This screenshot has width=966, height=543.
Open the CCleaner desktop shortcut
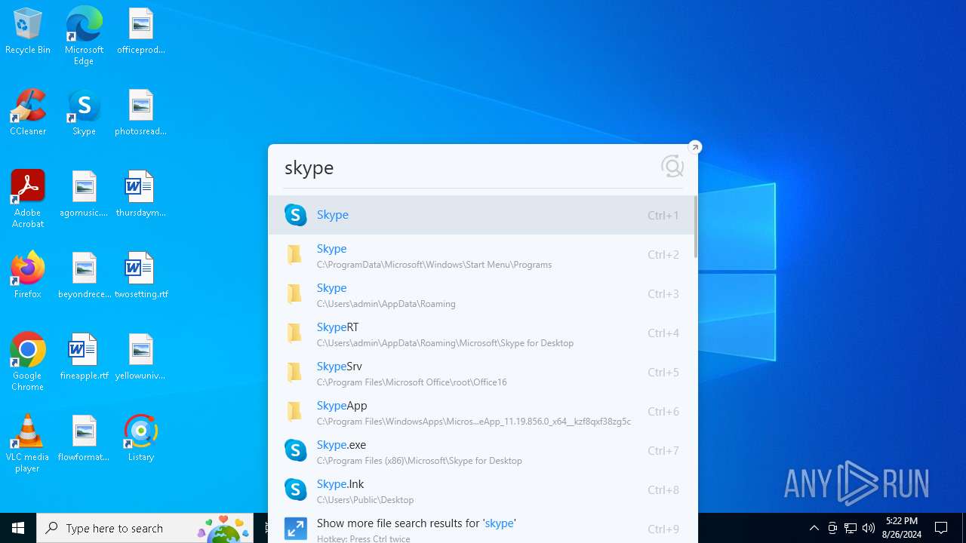pos(28,112)
